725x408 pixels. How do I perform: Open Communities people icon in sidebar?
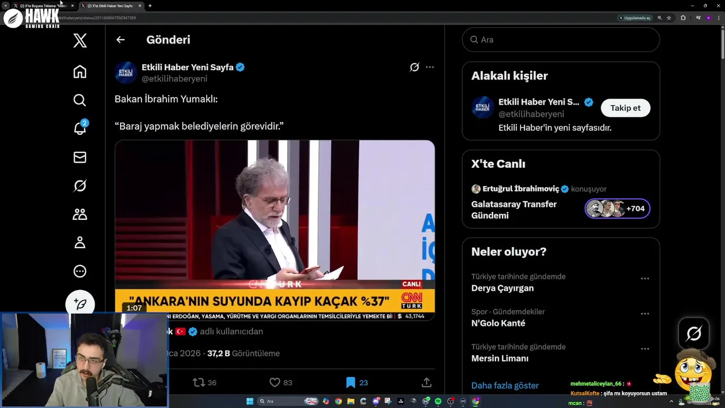coord(80,214)
